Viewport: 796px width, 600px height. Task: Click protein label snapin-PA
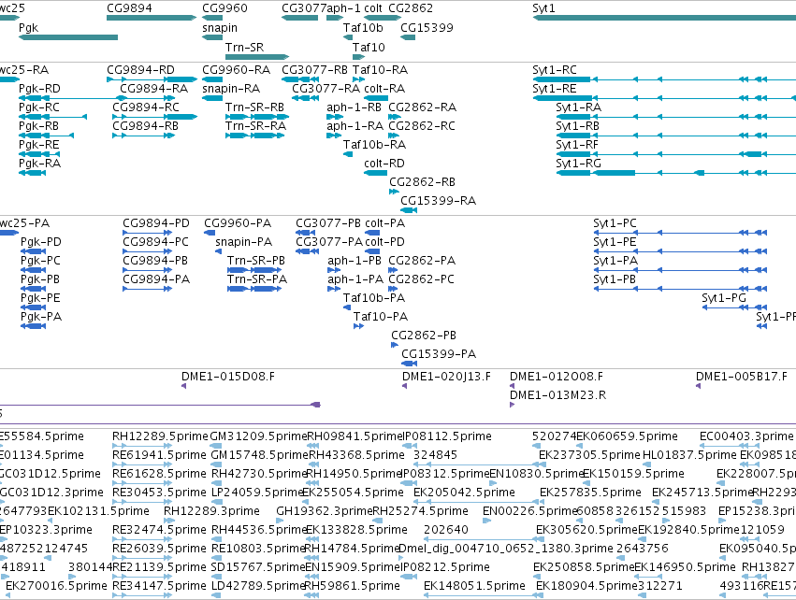pyautogui.click(x=244, y=242)
